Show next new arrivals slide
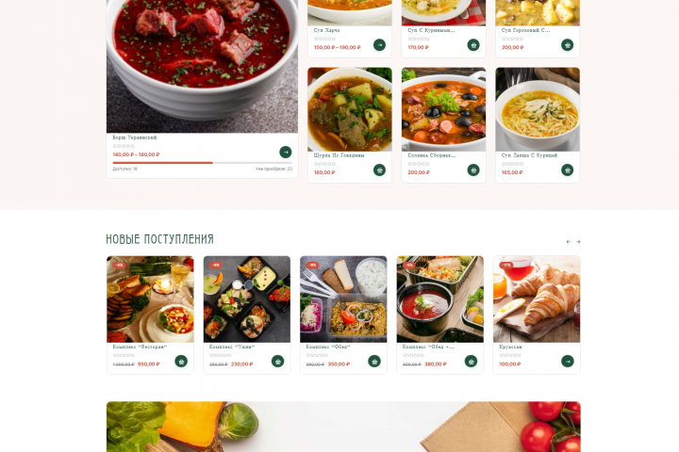 578,242
